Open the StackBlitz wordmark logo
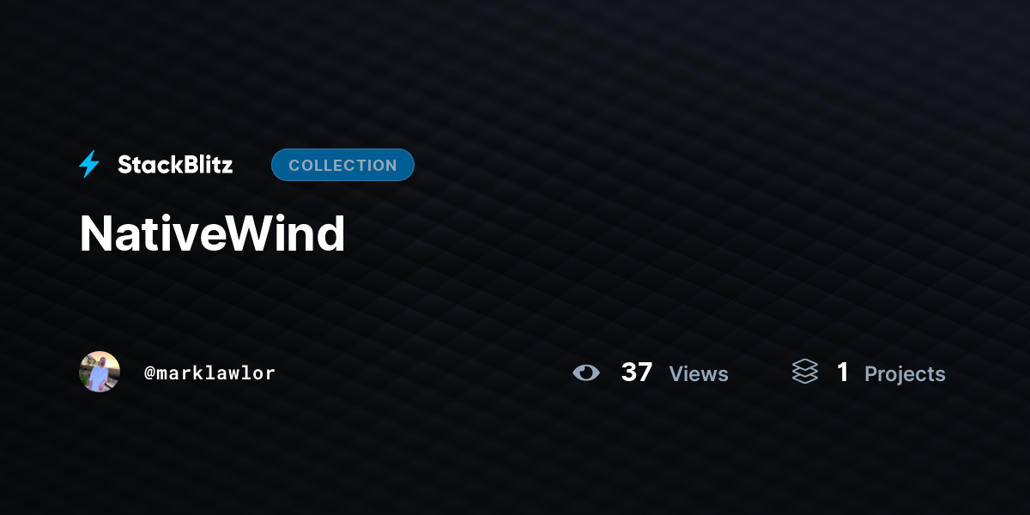1030x515 pixels. 175,165
